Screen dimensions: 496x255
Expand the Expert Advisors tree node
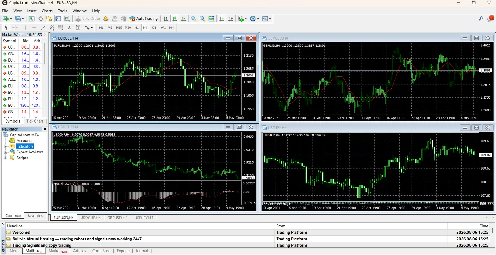(x=6, y=152)
